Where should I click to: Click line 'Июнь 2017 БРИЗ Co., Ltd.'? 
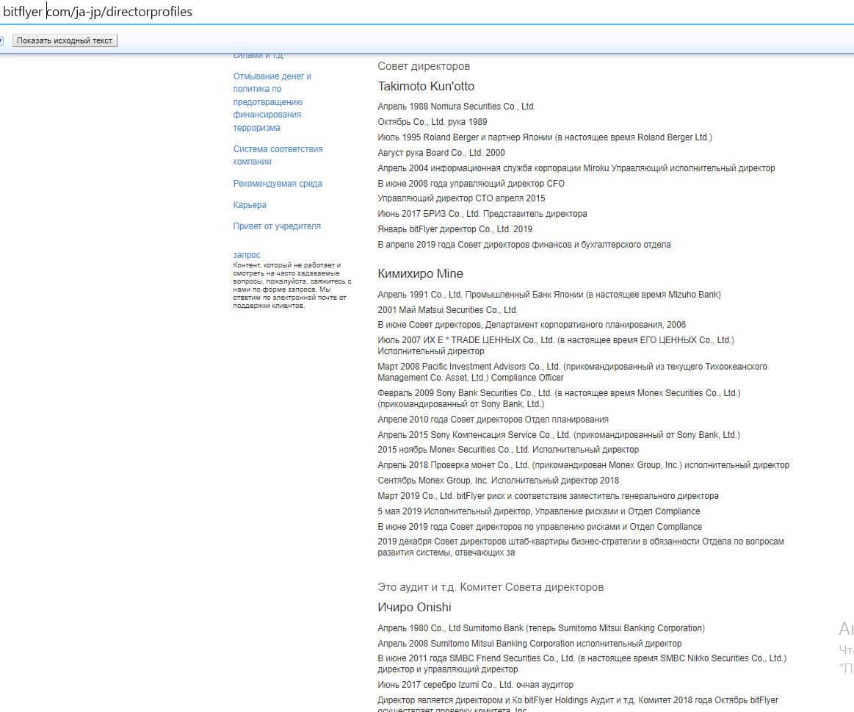482,214
